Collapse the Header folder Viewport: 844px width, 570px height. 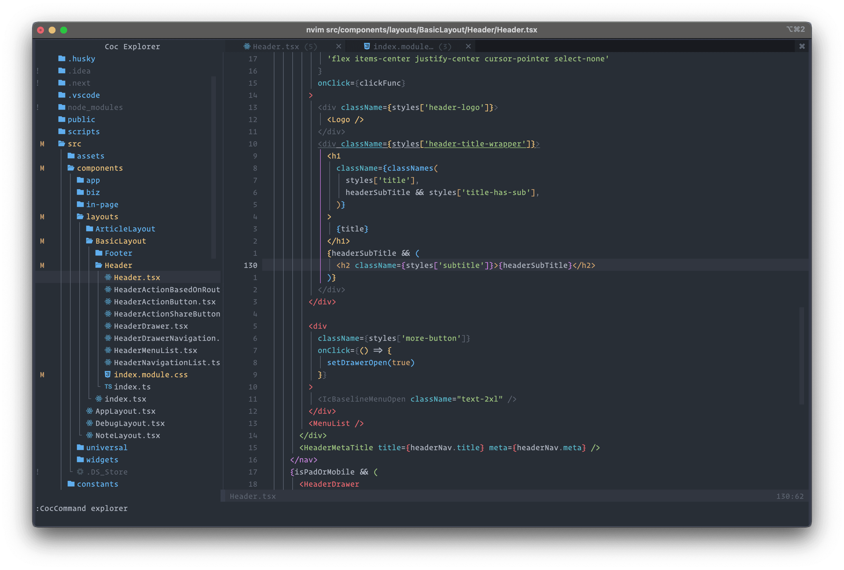coord(118,265)
